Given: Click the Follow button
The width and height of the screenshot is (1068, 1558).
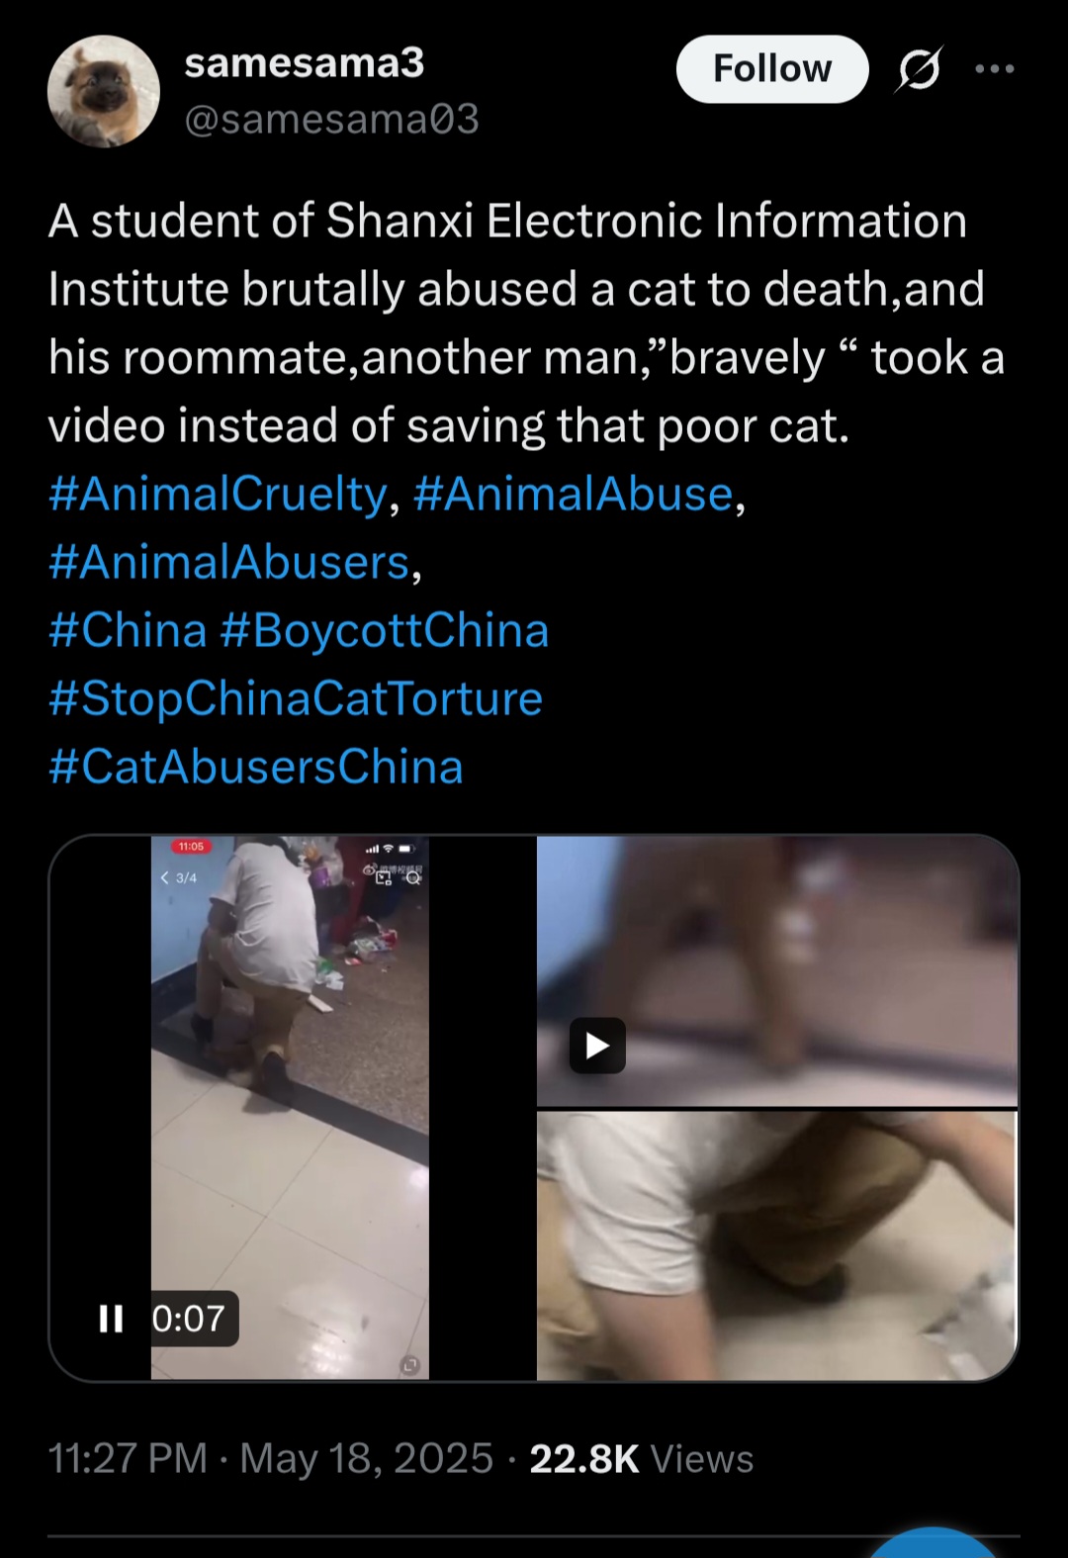Looking at the screenshot, I should 772,69.
